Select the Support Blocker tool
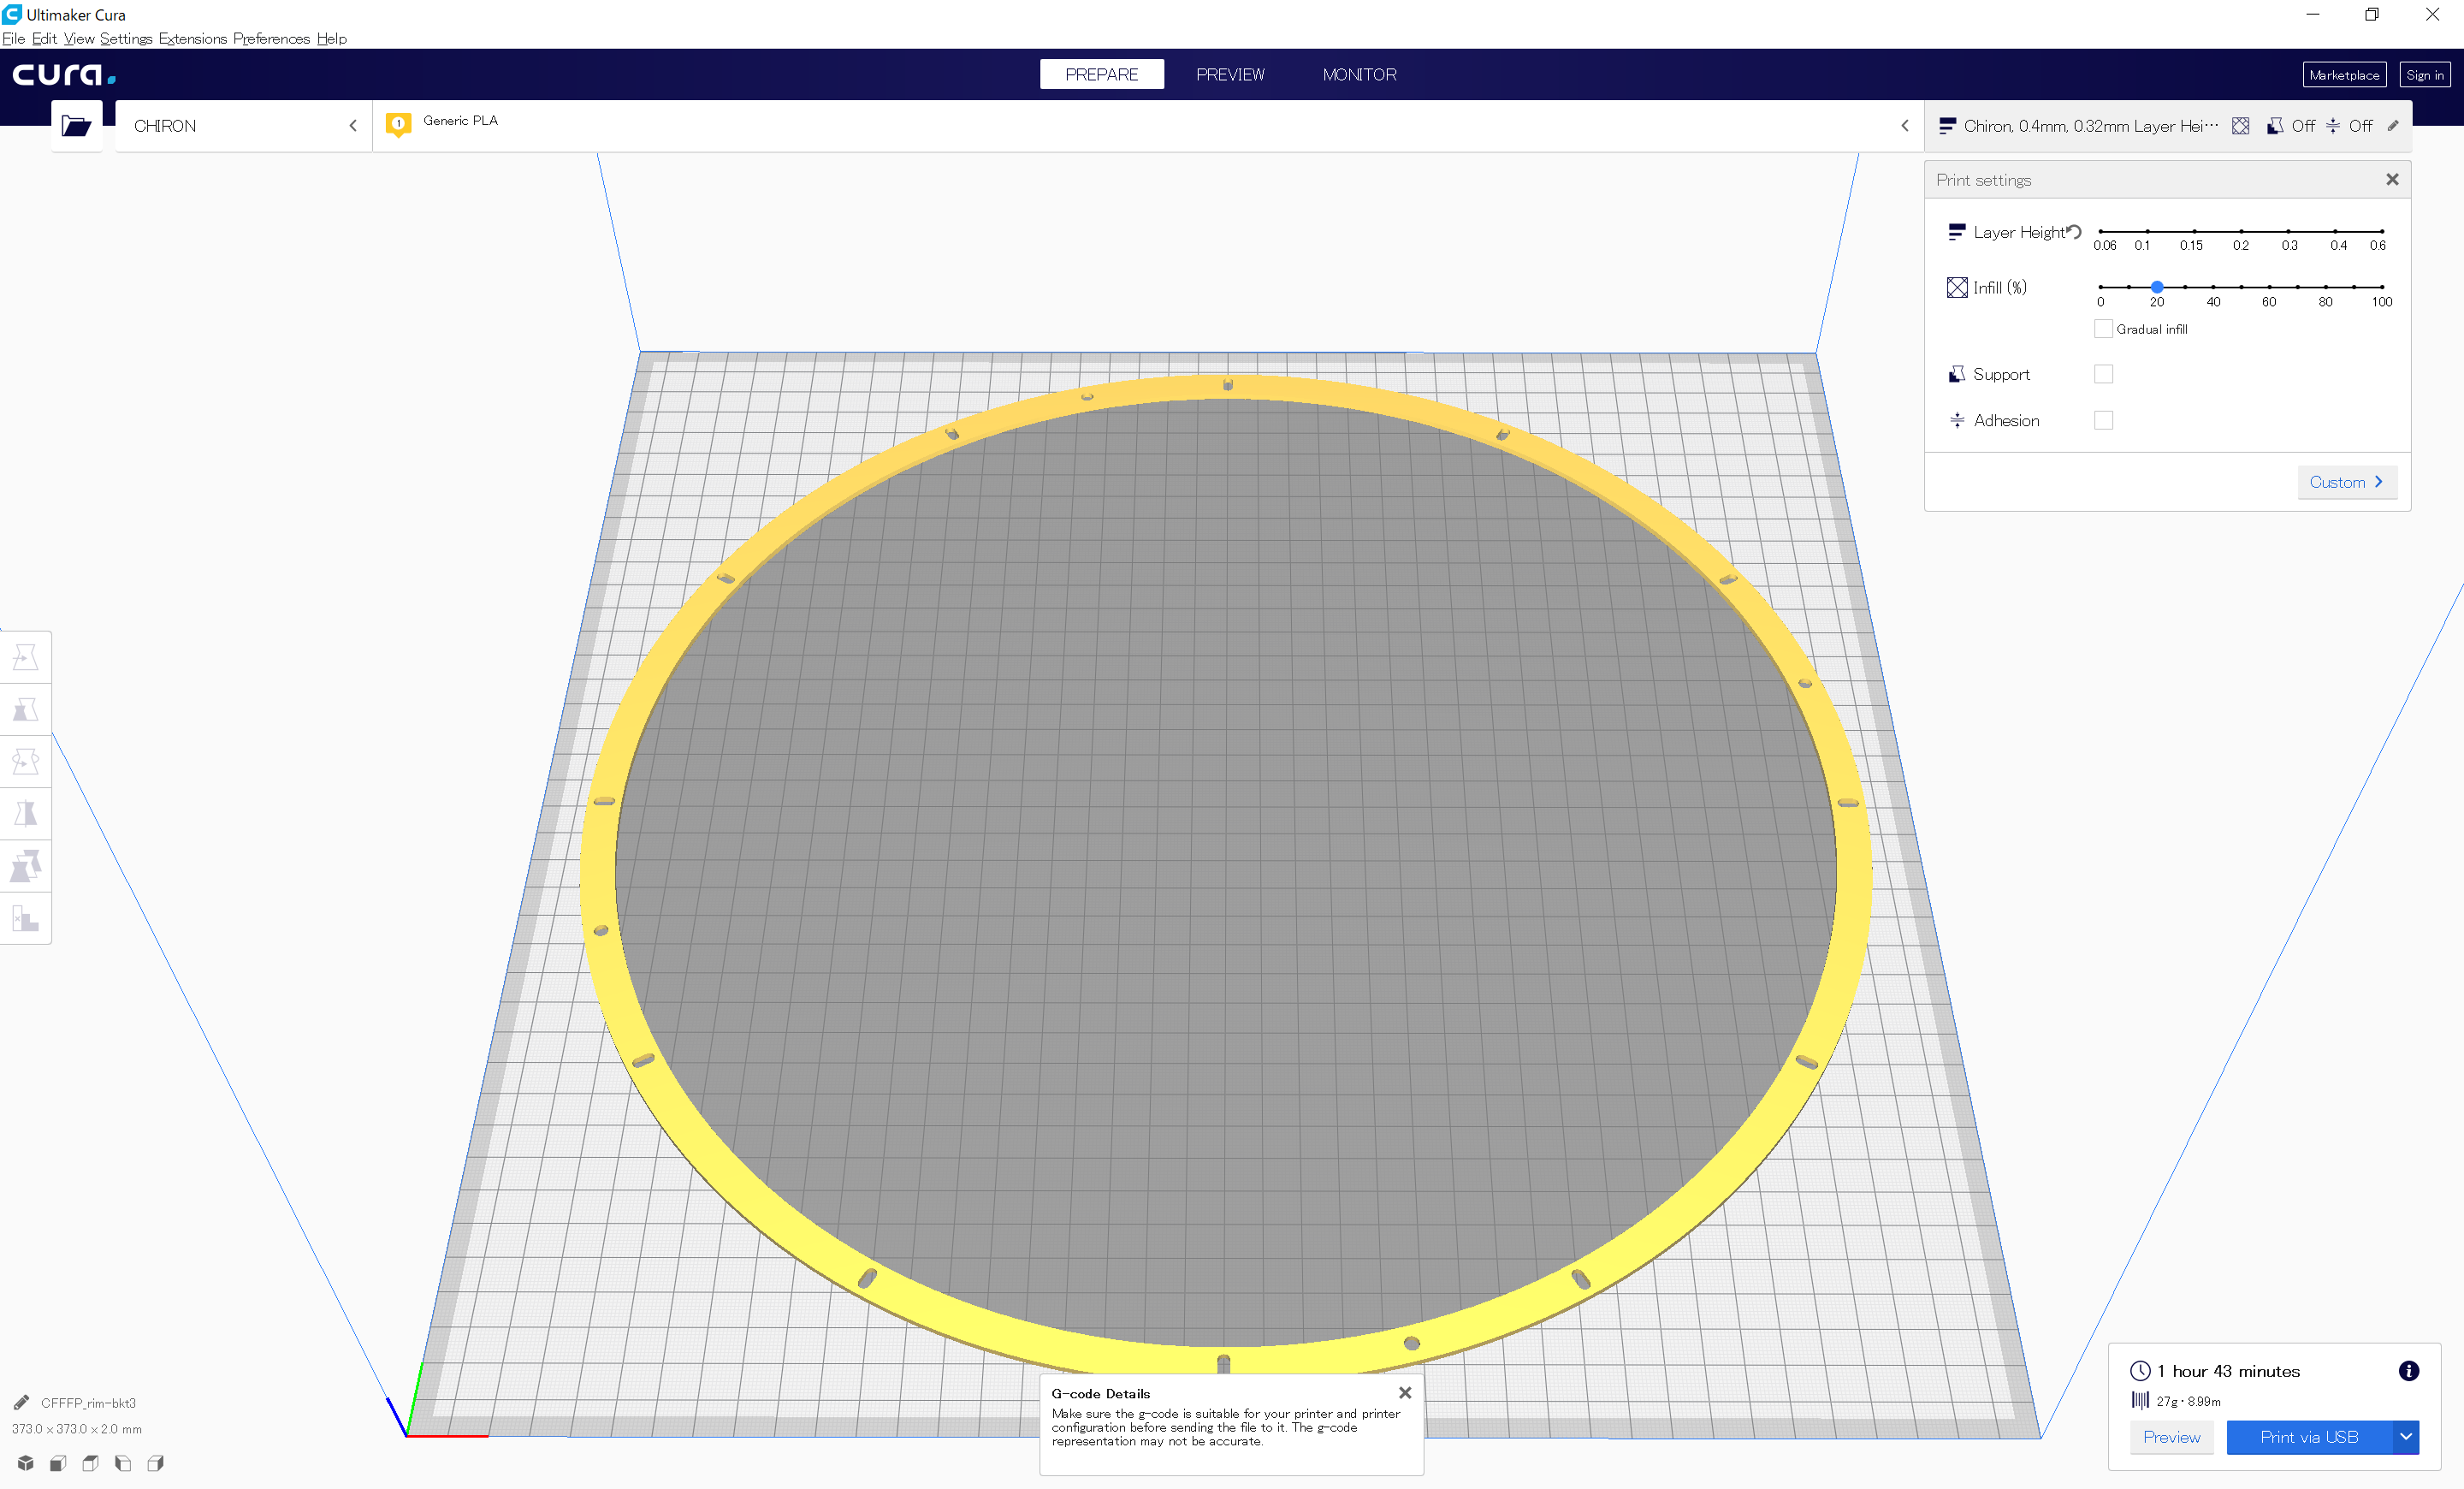The width and height of the screenshot is (2464, 1489). (x=26, y=917)
